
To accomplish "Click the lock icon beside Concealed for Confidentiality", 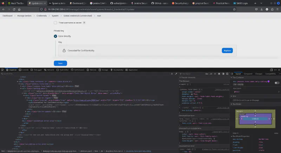I will (64, 51).
